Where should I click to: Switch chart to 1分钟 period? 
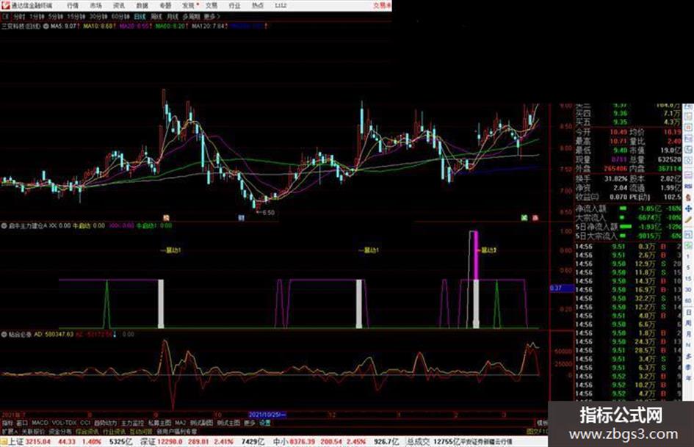click(x=37, y=17)
